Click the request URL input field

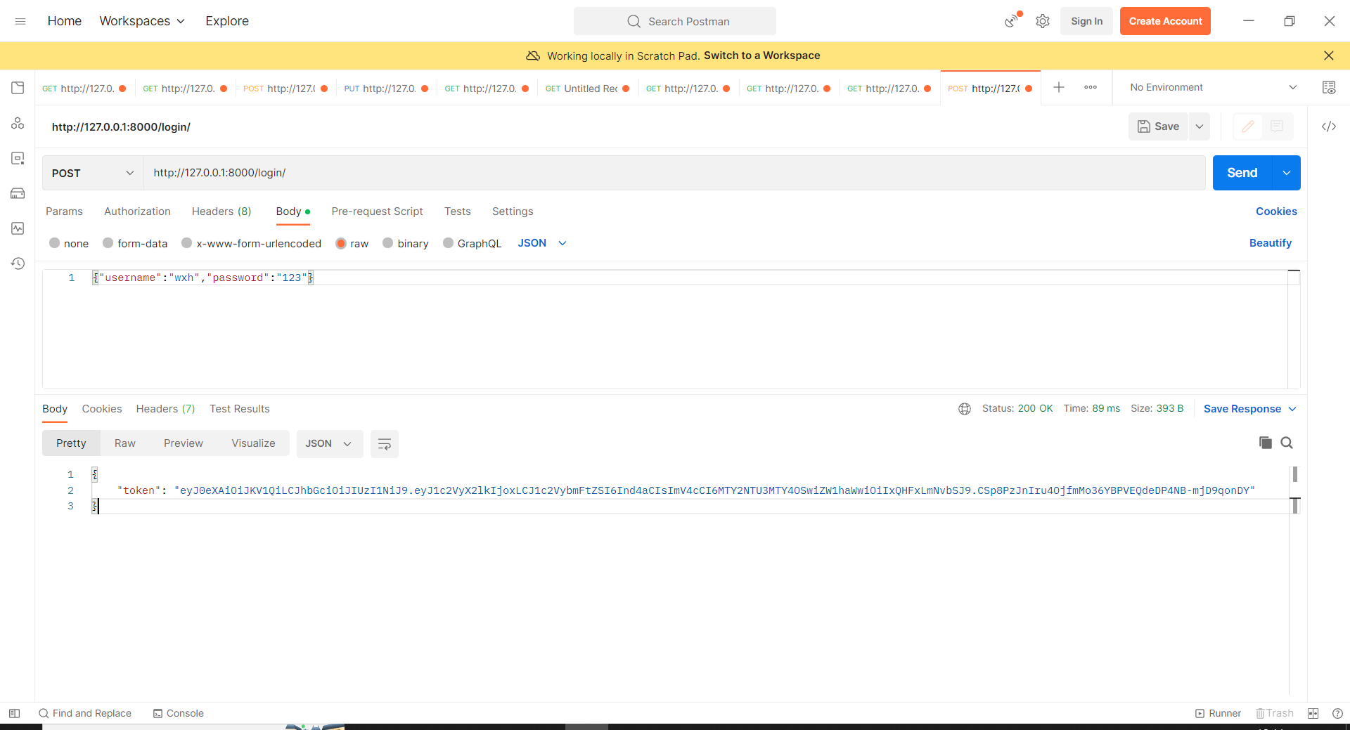click(x=675, y=173)
